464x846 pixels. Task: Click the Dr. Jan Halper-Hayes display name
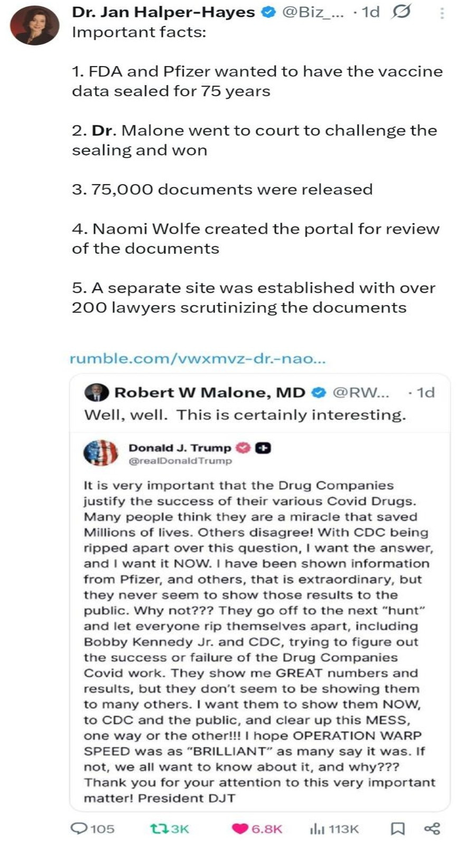(163, 12)
